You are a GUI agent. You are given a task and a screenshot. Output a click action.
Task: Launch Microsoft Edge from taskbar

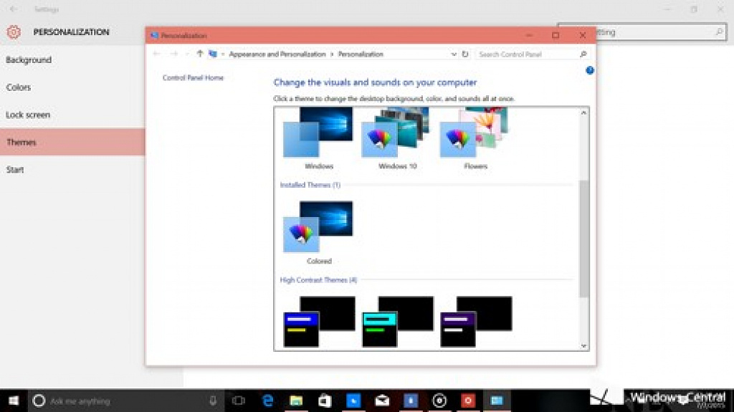pos(268,401)
